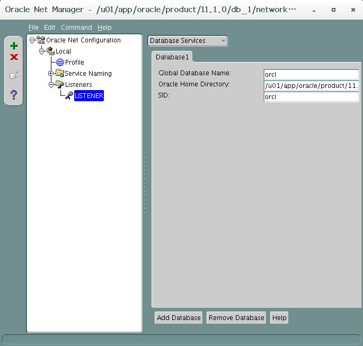Select the Listeners tree label
Viewport: 363px width, 346px height.
point(78,84)
